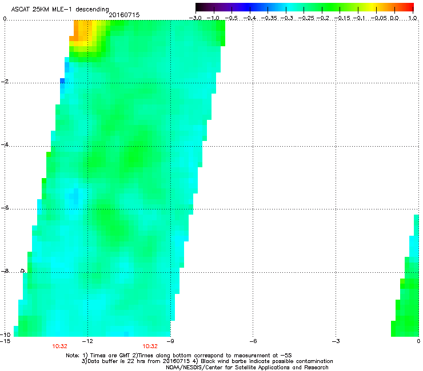Click the 'Data buffer is 22 hrs' note line
This screenshot has width=423, height=371.
(x=207, y=361)
